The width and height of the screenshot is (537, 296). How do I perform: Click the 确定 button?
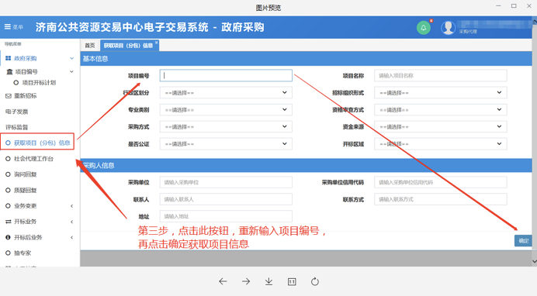[523, 241]
